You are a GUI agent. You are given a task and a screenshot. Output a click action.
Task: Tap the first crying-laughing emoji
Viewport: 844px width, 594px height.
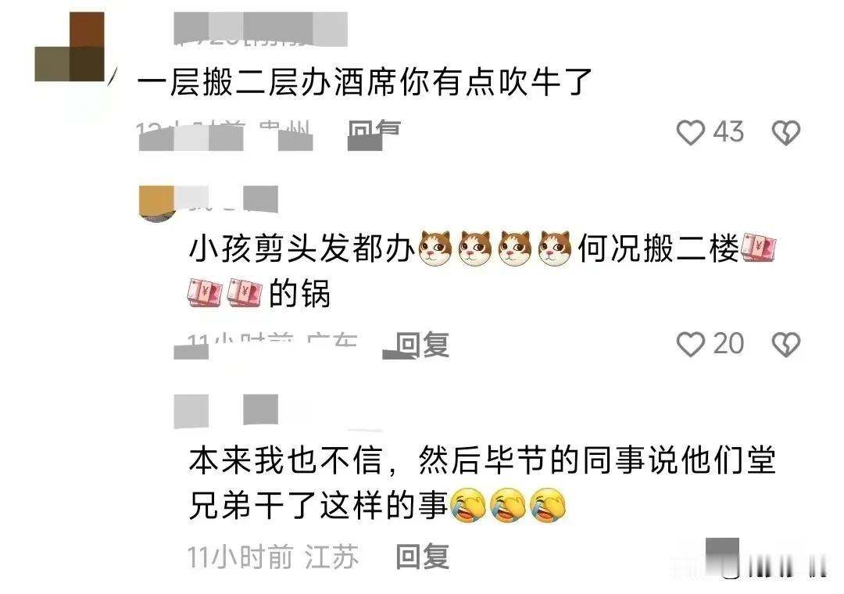[468, 506]
